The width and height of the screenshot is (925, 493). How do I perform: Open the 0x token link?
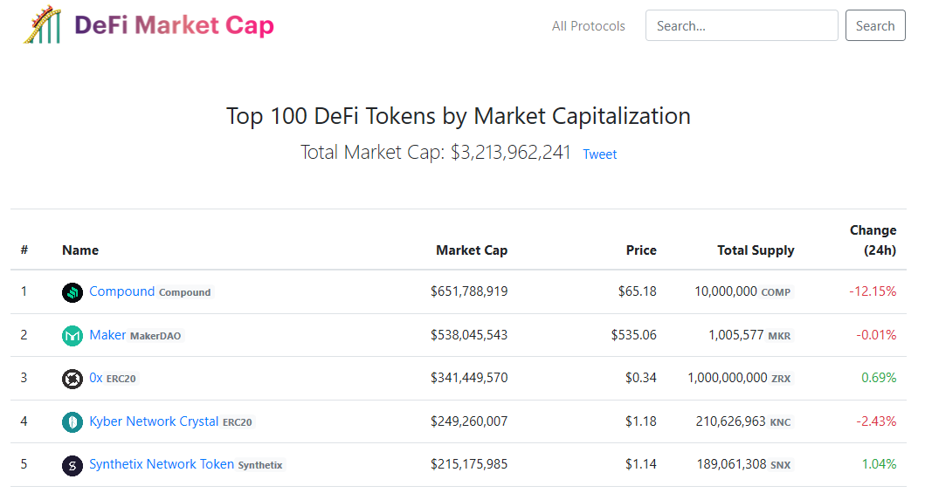pos(96,378)
